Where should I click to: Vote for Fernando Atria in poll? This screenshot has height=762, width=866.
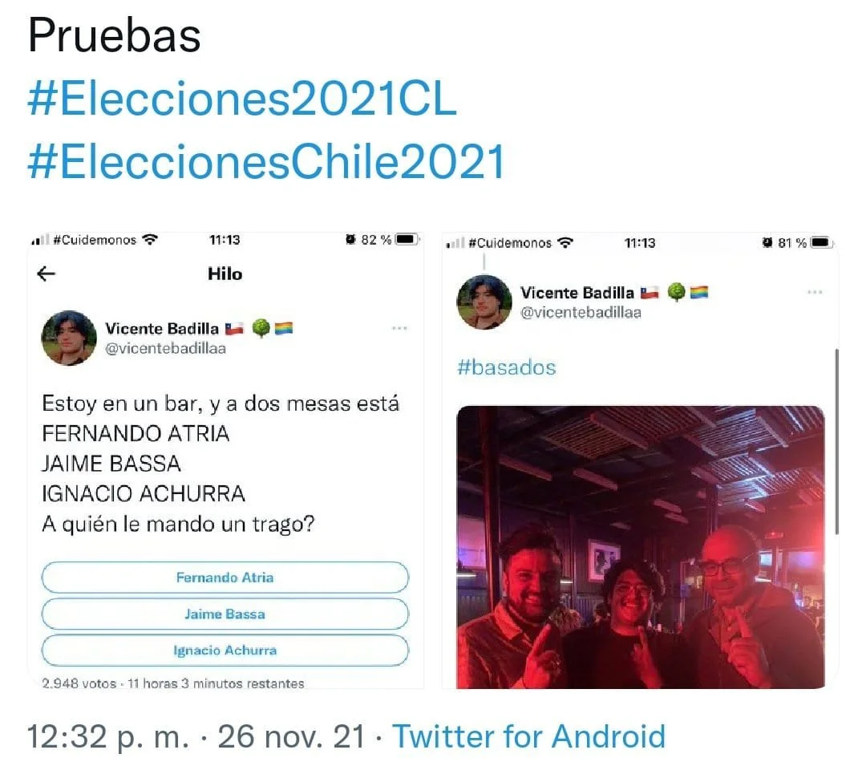[x=225, y=578]
